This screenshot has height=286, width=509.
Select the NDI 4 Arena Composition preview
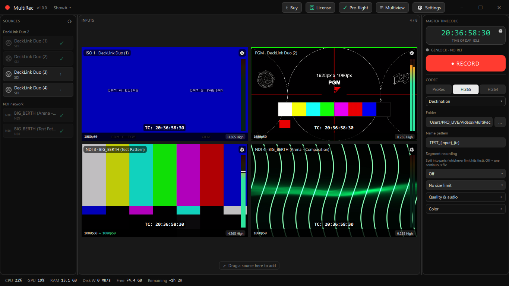tap(334, 190)
